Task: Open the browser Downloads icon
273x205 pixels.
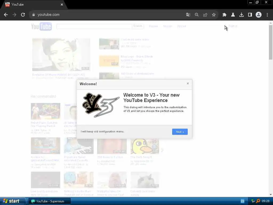Action: point(242,15)
